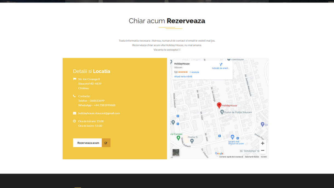334x188 pixels.
Task: Open the map 'Condiții' terms link
Action: point(264,157)
